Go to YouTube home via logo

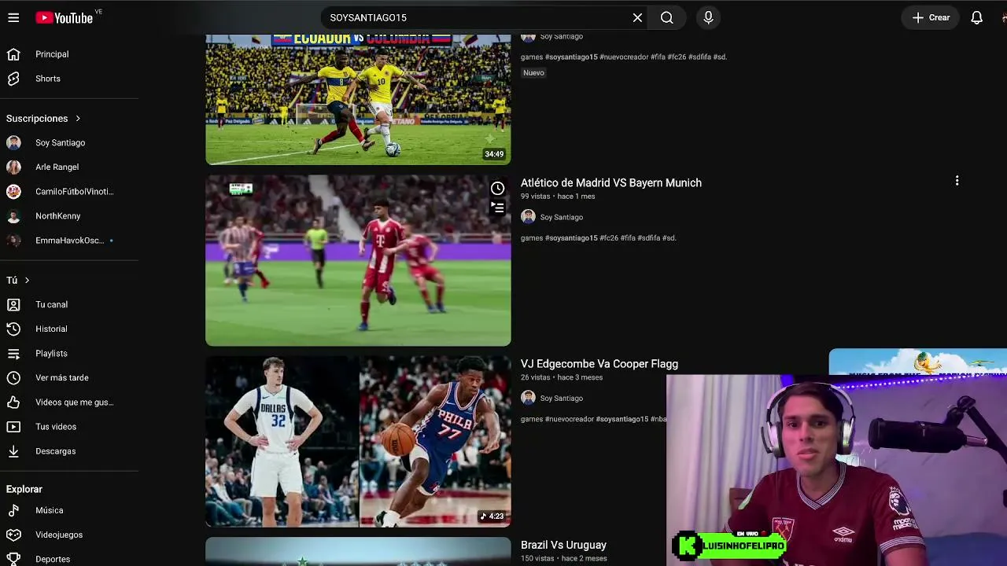point(65,17)
